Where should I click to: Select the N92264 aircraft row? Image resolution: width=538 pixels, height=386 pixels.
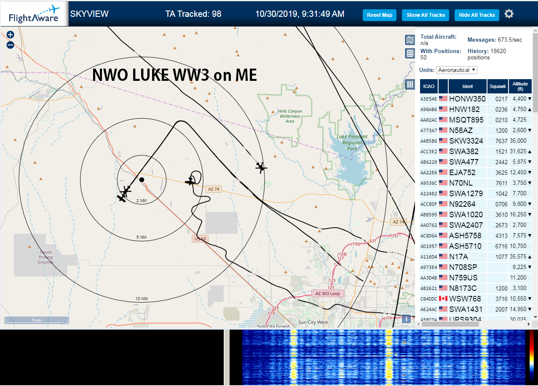tap(476, 204)
